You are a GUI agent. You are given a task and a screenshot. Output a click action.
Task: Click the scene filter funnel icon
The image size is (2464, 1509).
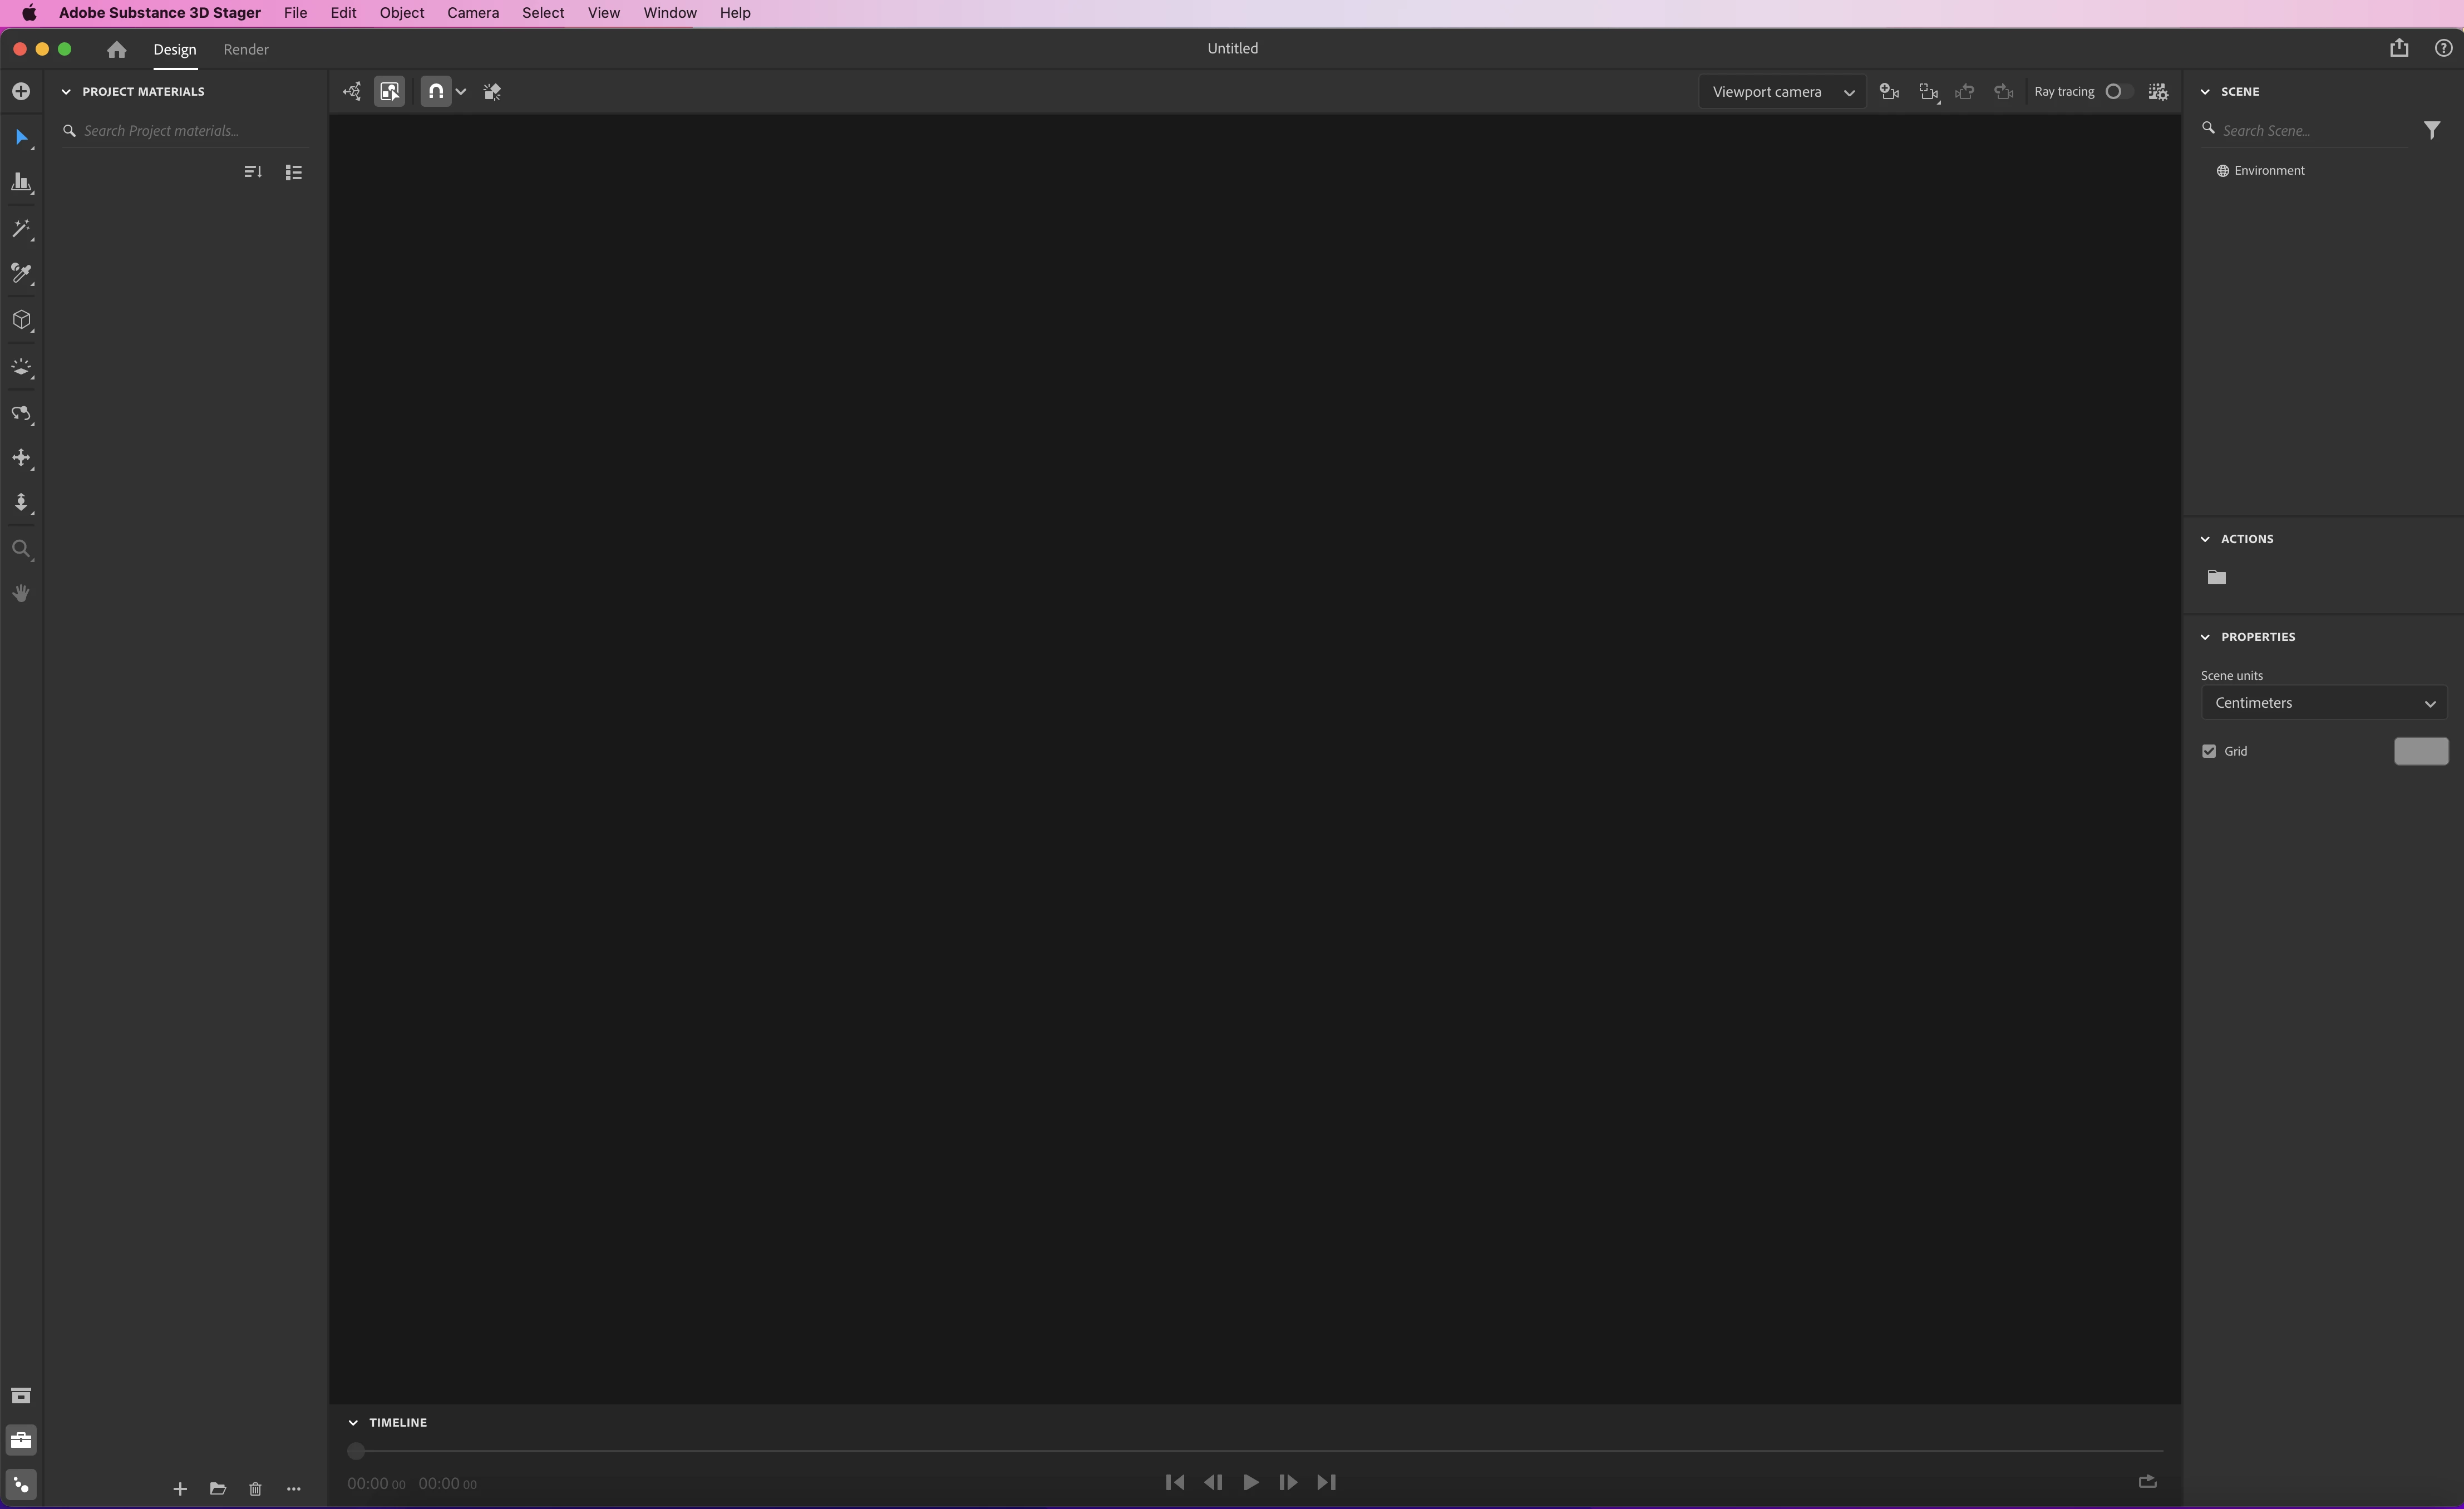(x=2432, y=131)
